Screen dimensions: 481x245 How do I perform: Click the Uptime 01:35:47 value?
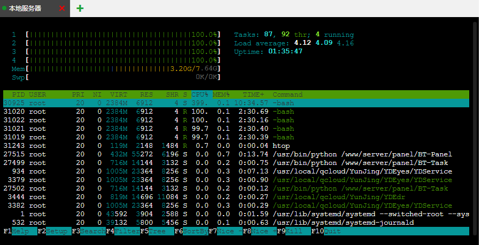pos(285,51)
